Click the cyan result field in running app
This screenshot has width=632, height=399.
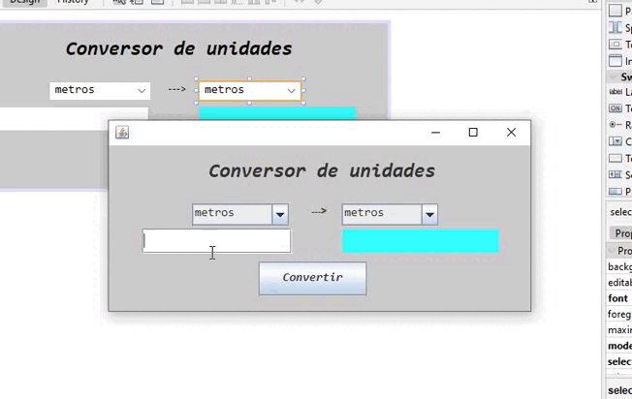421,241
